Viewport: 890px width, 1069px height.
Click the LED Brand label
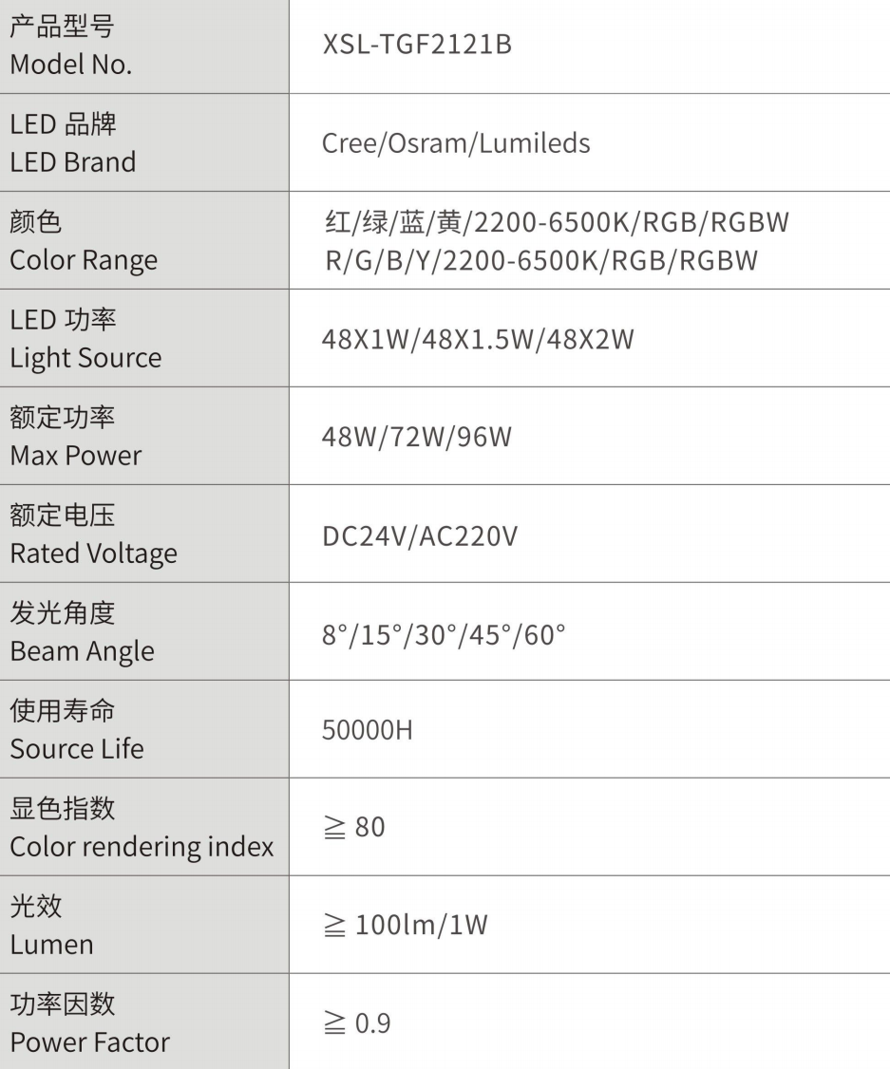coord(73,162)
